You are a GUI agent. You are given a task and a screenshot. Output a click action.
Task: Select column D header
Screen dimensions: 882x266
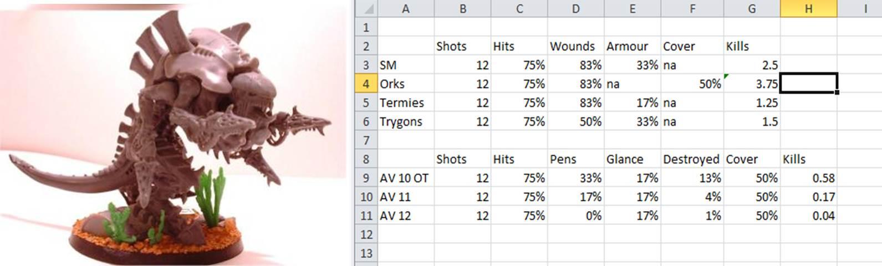click(x=575, y=9)
